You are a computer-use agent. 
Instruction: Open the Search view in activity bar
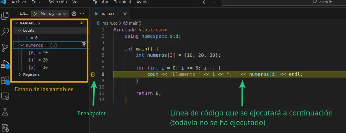pyautogui.click(x=5, y=32)
